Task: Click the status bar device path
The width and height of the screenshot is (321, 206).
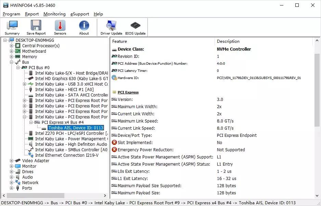Action: tap(148, 203)
